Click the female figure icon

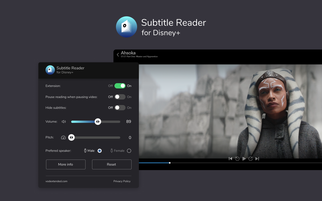point(112,151)
